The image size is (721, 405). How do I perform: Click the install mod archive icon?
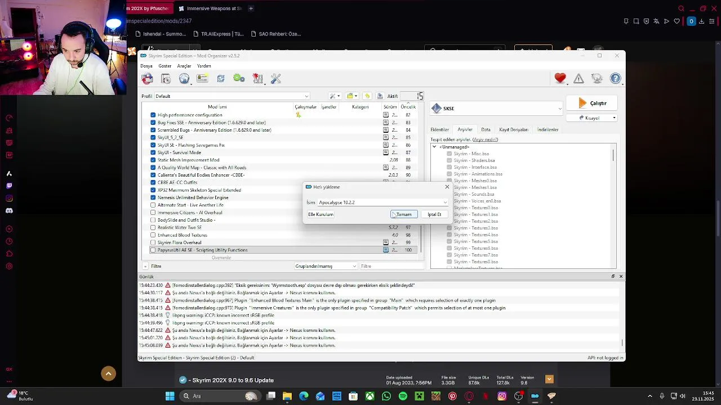click(x=166, y=79)
